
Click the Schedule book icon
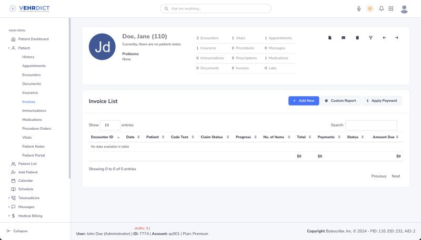(14, 189)
